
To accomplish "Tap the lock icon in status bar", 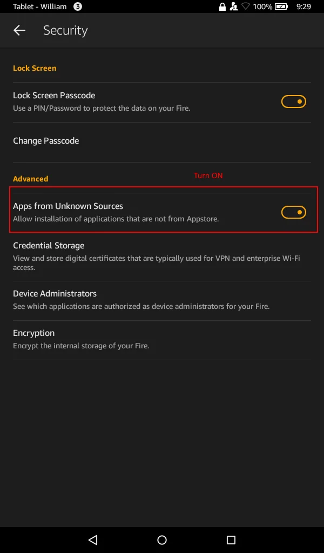I will (x=222, y=6).
